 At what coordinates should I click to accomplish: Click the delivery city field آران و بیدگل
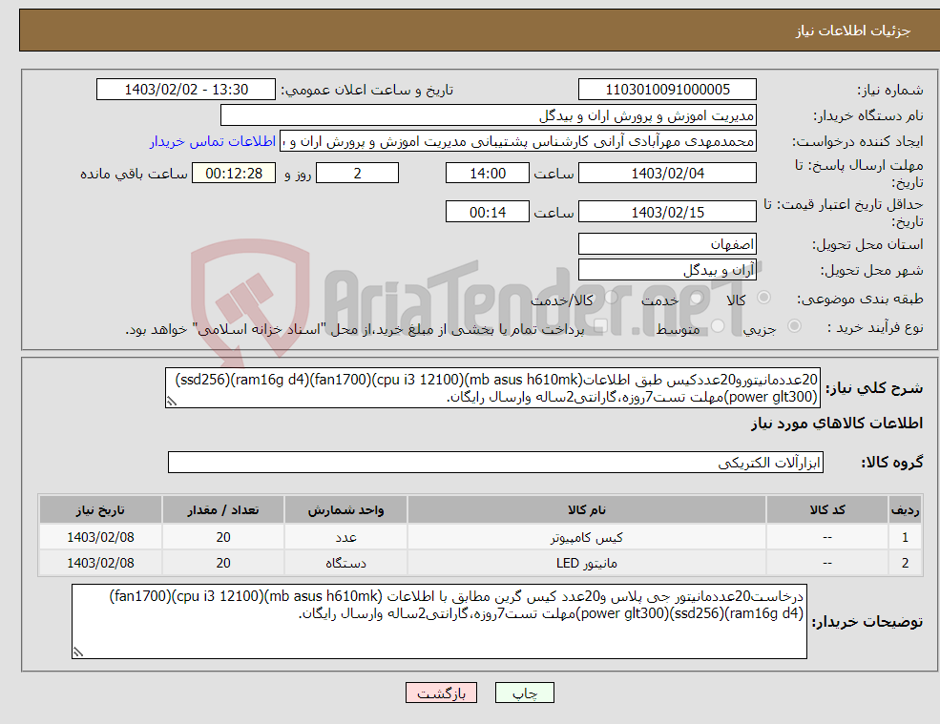667,270
